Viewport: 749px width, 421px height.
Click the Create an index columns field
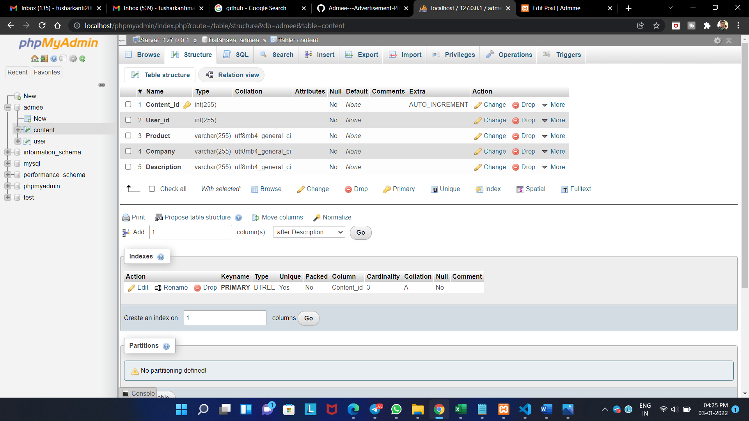(225, 318)
